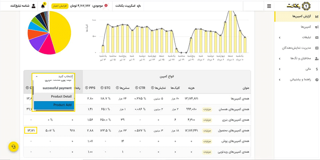
Task: Toggle the hamburger sidebar menu icon
Action: tap(269, 6)
